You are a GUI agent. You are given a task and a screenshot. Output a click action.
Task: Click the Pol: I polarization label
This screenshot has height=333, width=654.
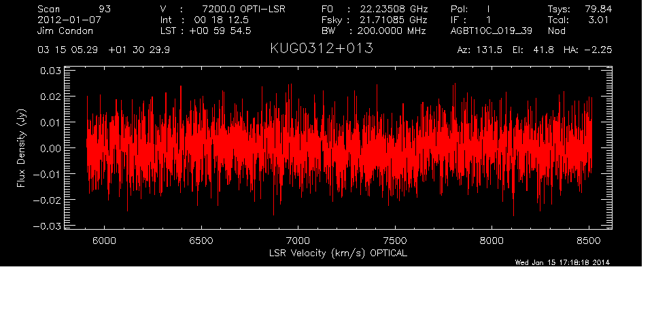coord(470,9)
